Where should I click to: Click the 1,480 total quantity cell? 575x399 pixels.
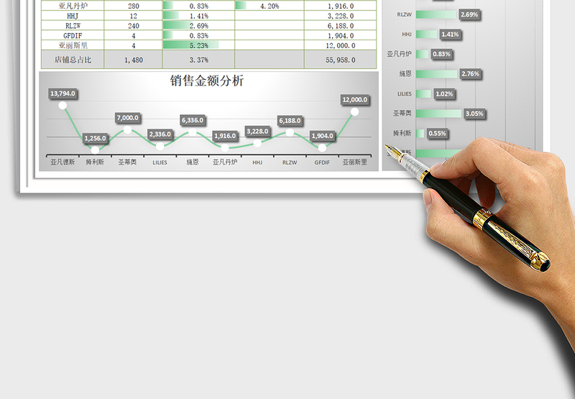133,60
